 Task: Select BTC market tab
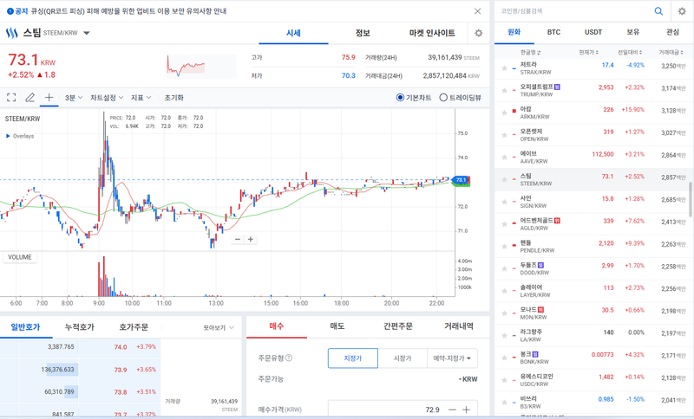[x=553, y=32]
